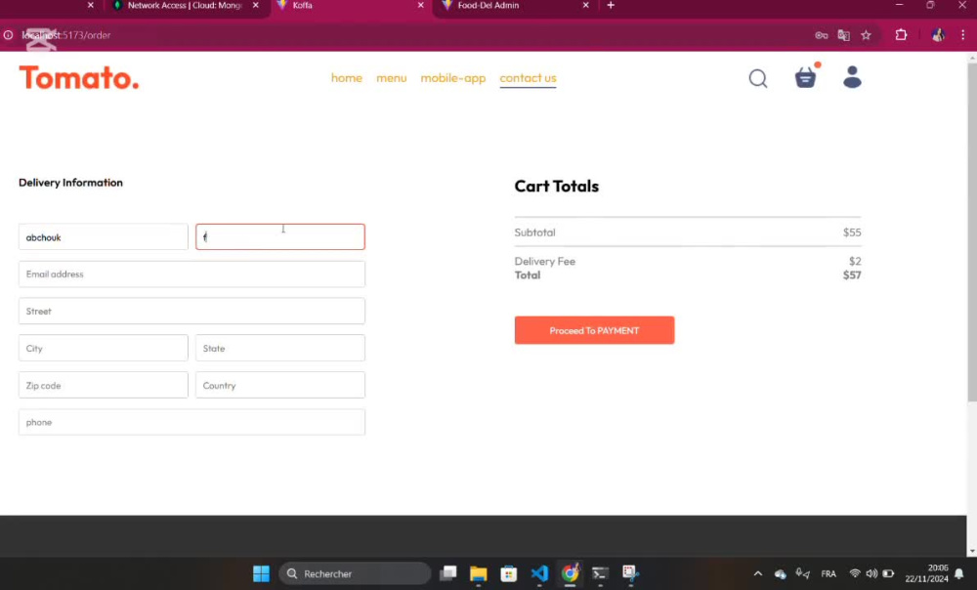Open the contact us nav link
This screenshot has width=977, height=590.
click(528, 78)
